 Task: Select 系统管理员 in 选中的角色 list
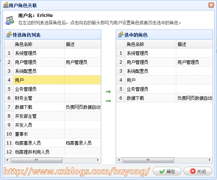coord(137,53)
